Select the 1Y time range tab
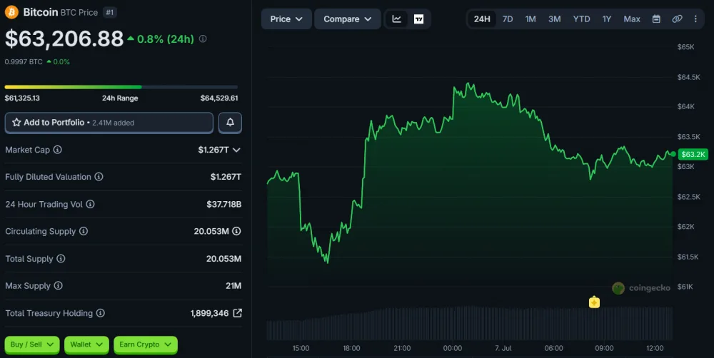 coord(606,19)
